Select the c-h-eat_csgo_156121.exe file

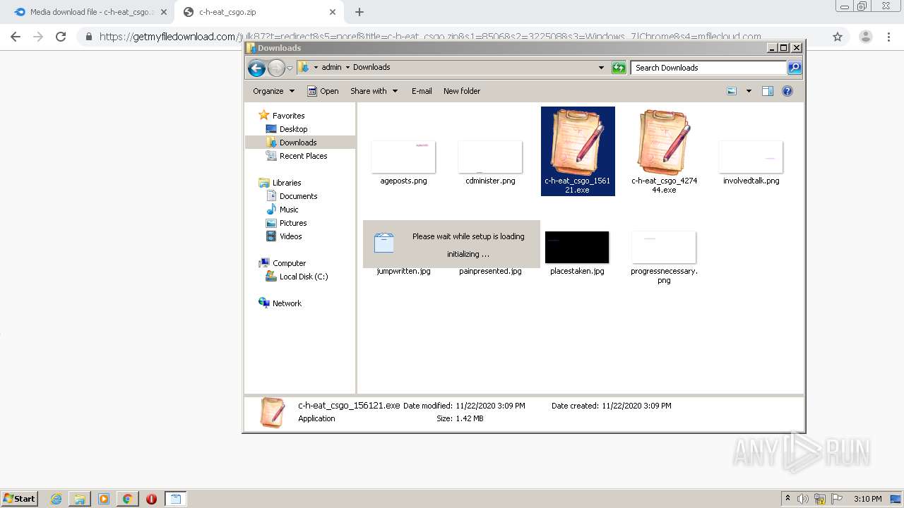point(578,151)
